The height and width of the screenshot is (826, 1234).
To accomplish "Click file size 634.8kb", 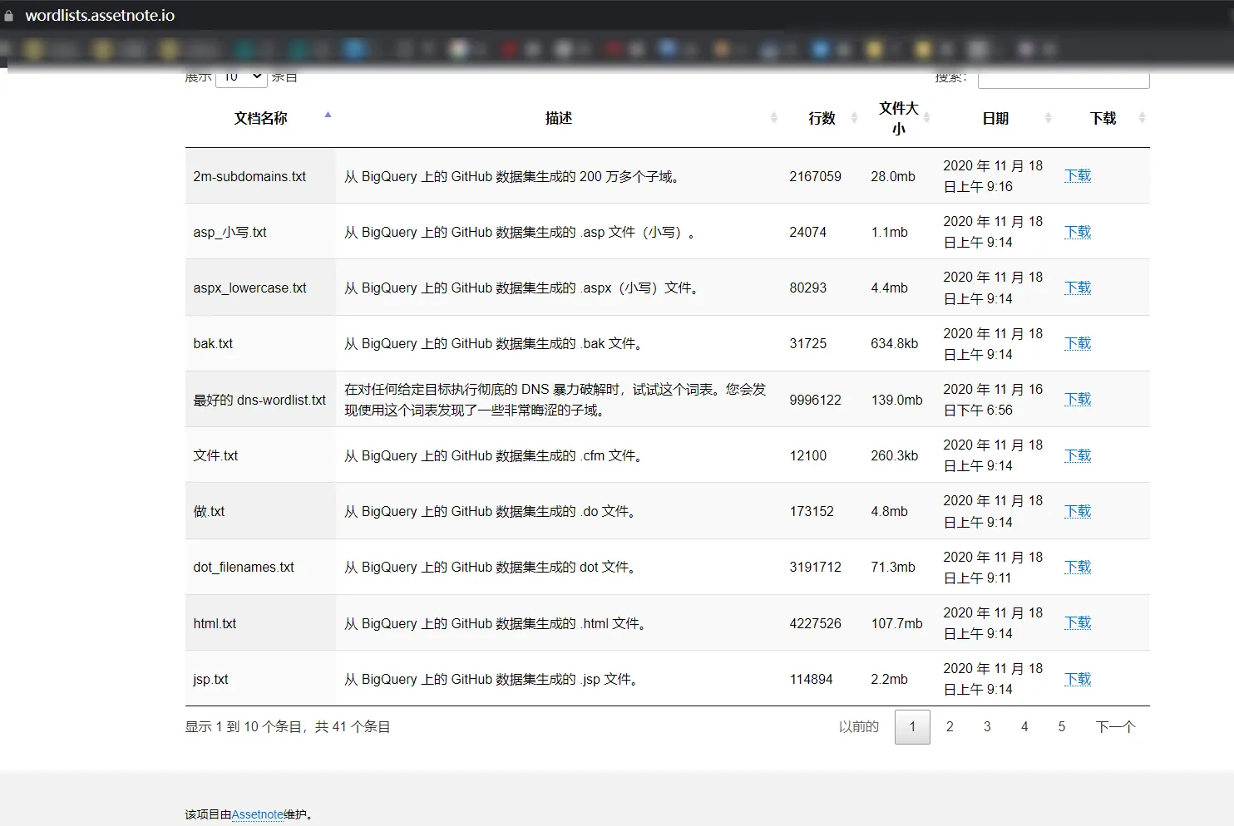I will (895, 343).
